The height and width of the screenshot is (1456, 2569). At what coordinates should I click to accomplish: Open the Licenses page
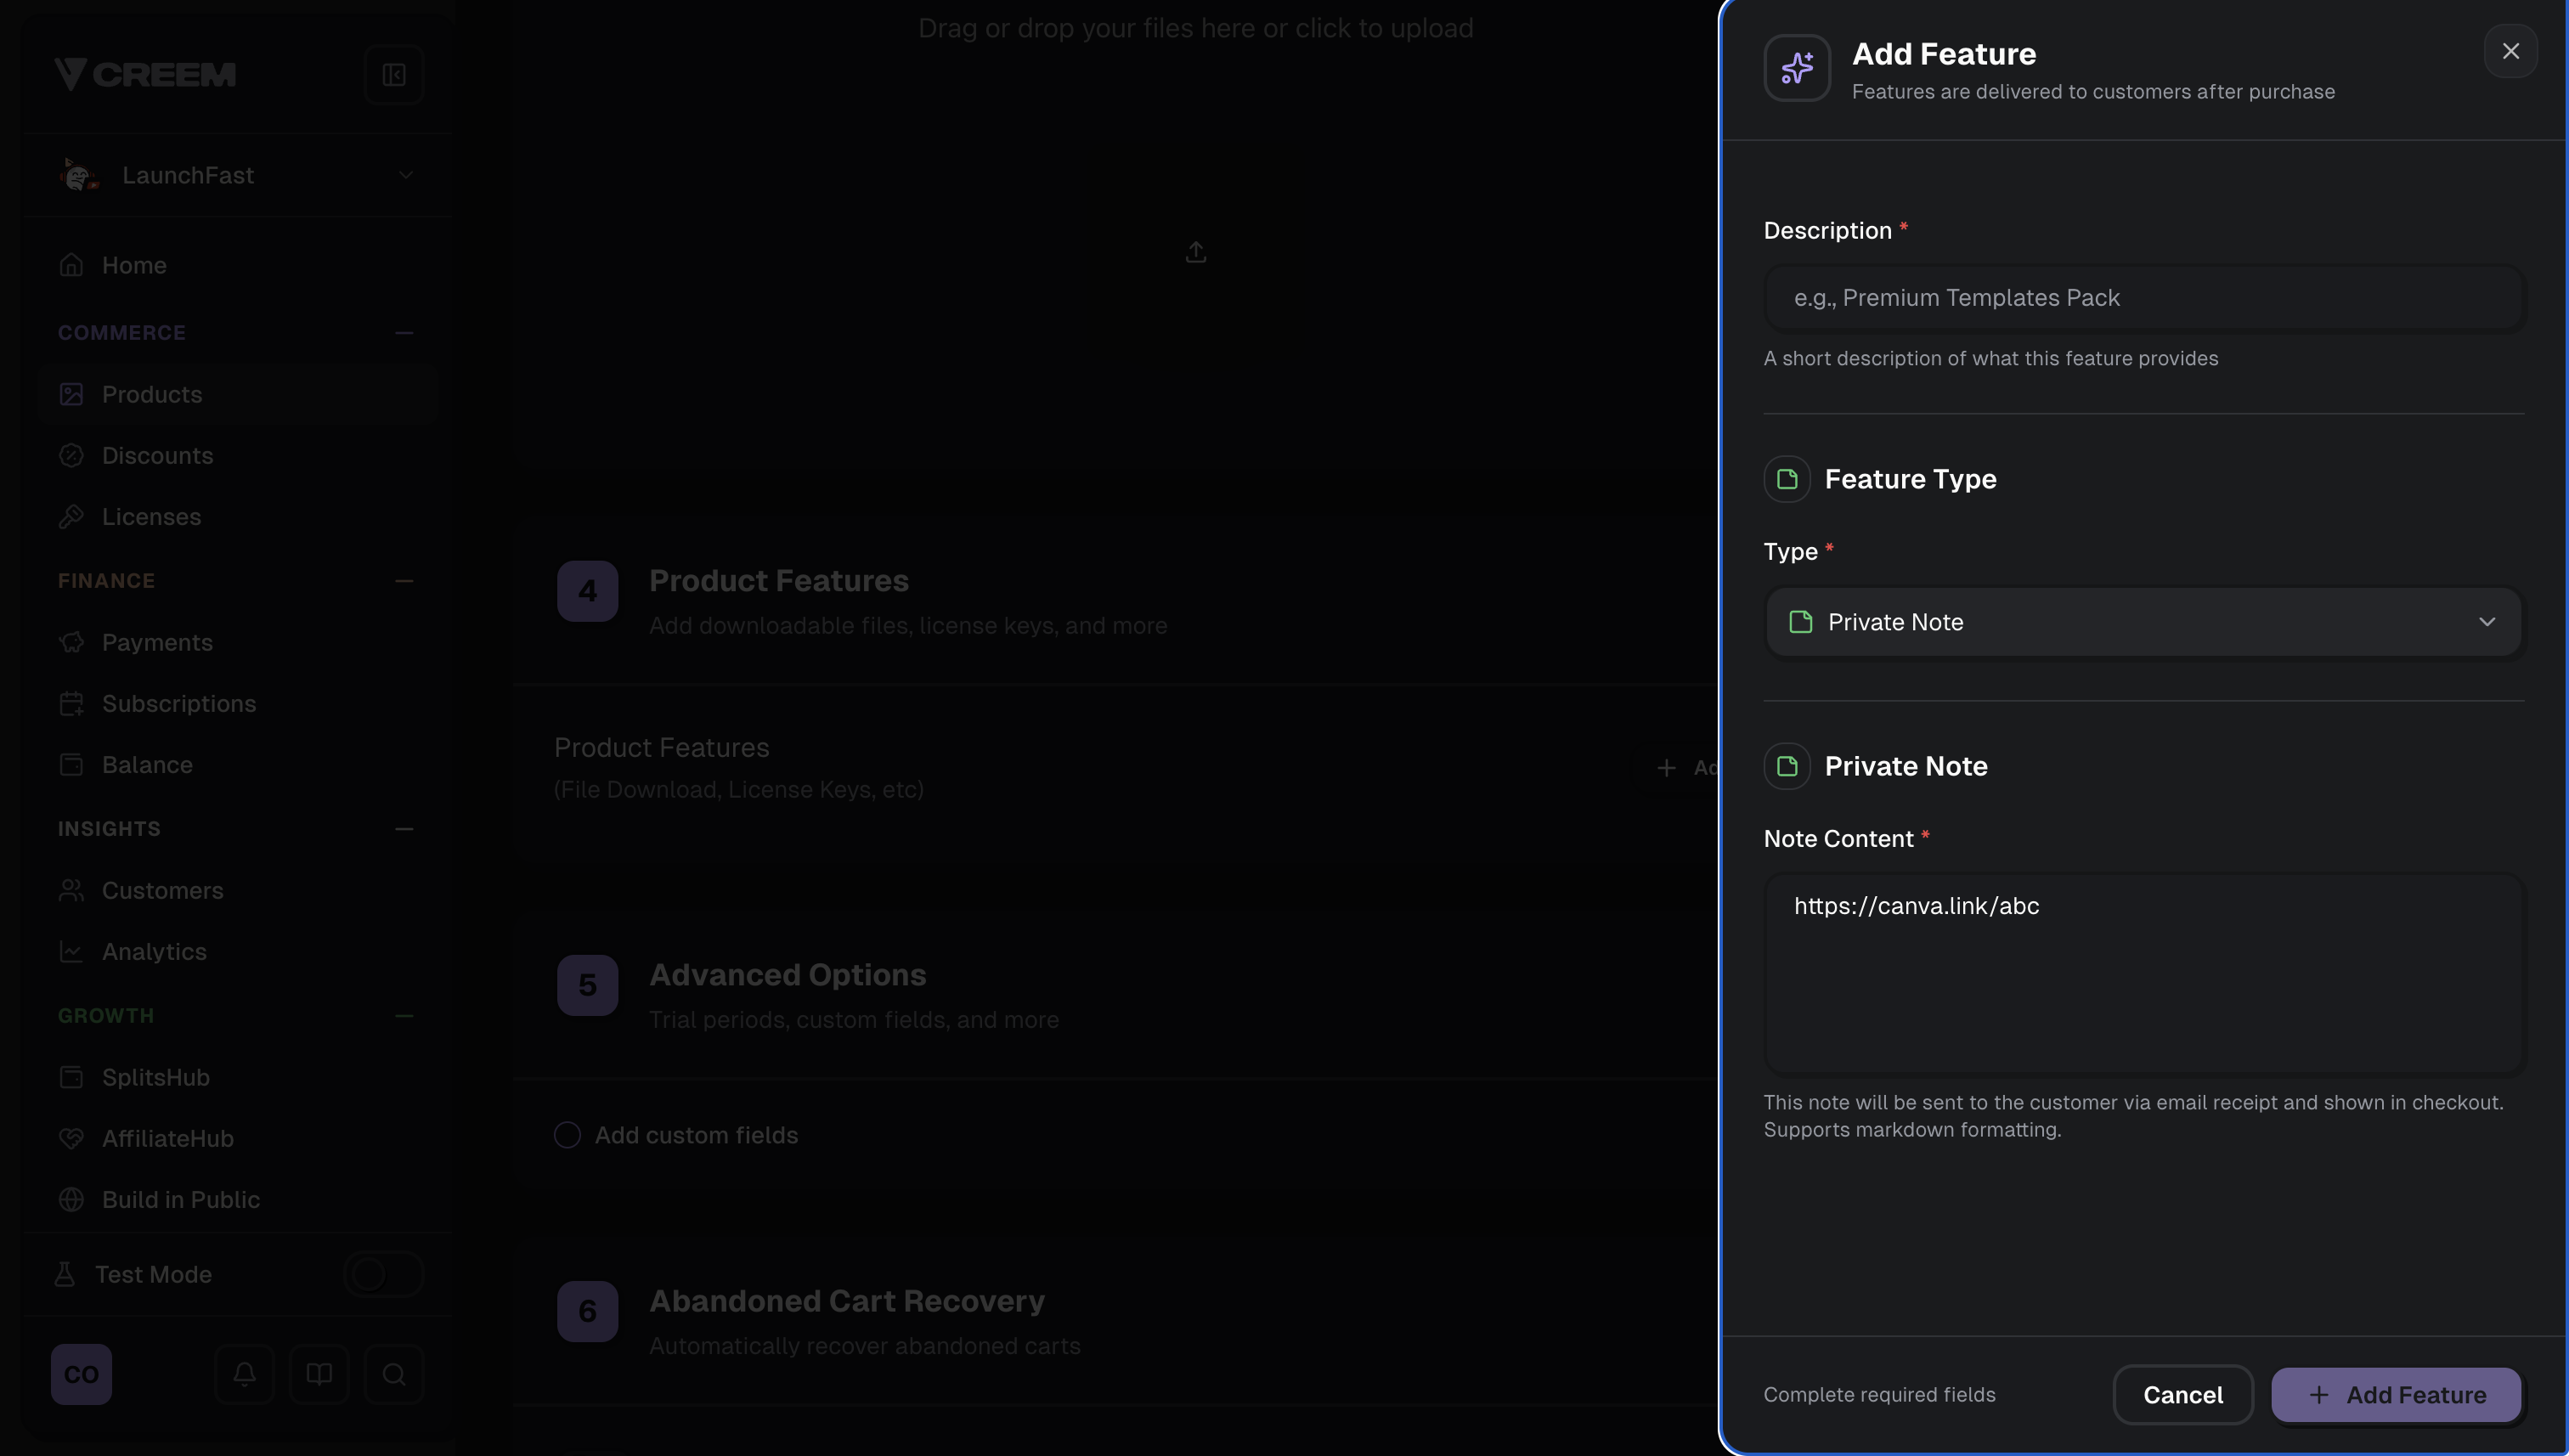click(237, 516)
